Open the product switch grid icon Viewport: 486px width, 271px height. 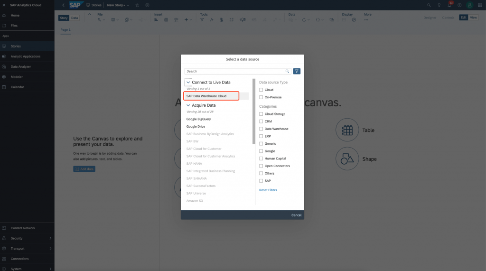point(480,5)
